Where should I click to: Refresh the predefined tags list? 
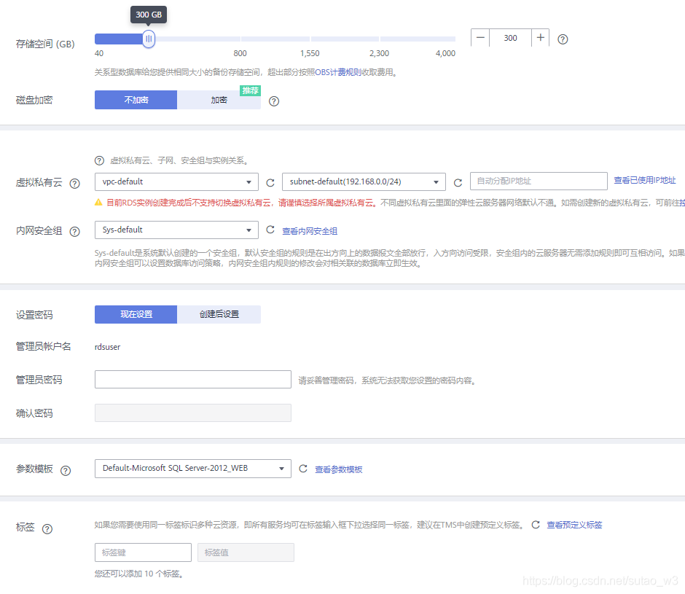click(x=536, y=525)
